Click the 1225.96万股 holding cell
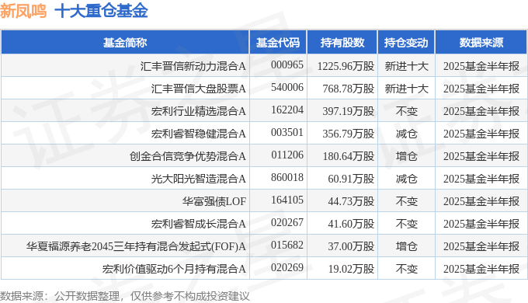528x303 pixels. (x=346, y=66)
